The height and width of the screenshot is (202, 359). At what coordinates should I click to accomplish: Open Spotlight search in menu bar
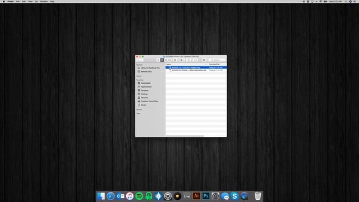[x=346, y=1]
